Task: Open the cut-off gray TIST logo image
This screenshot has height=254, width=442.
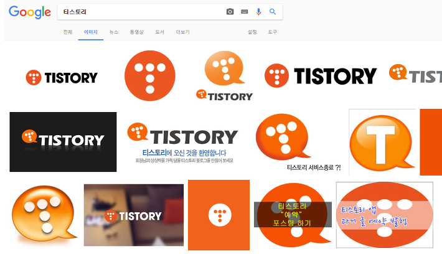Action: [x=415, y=74]
